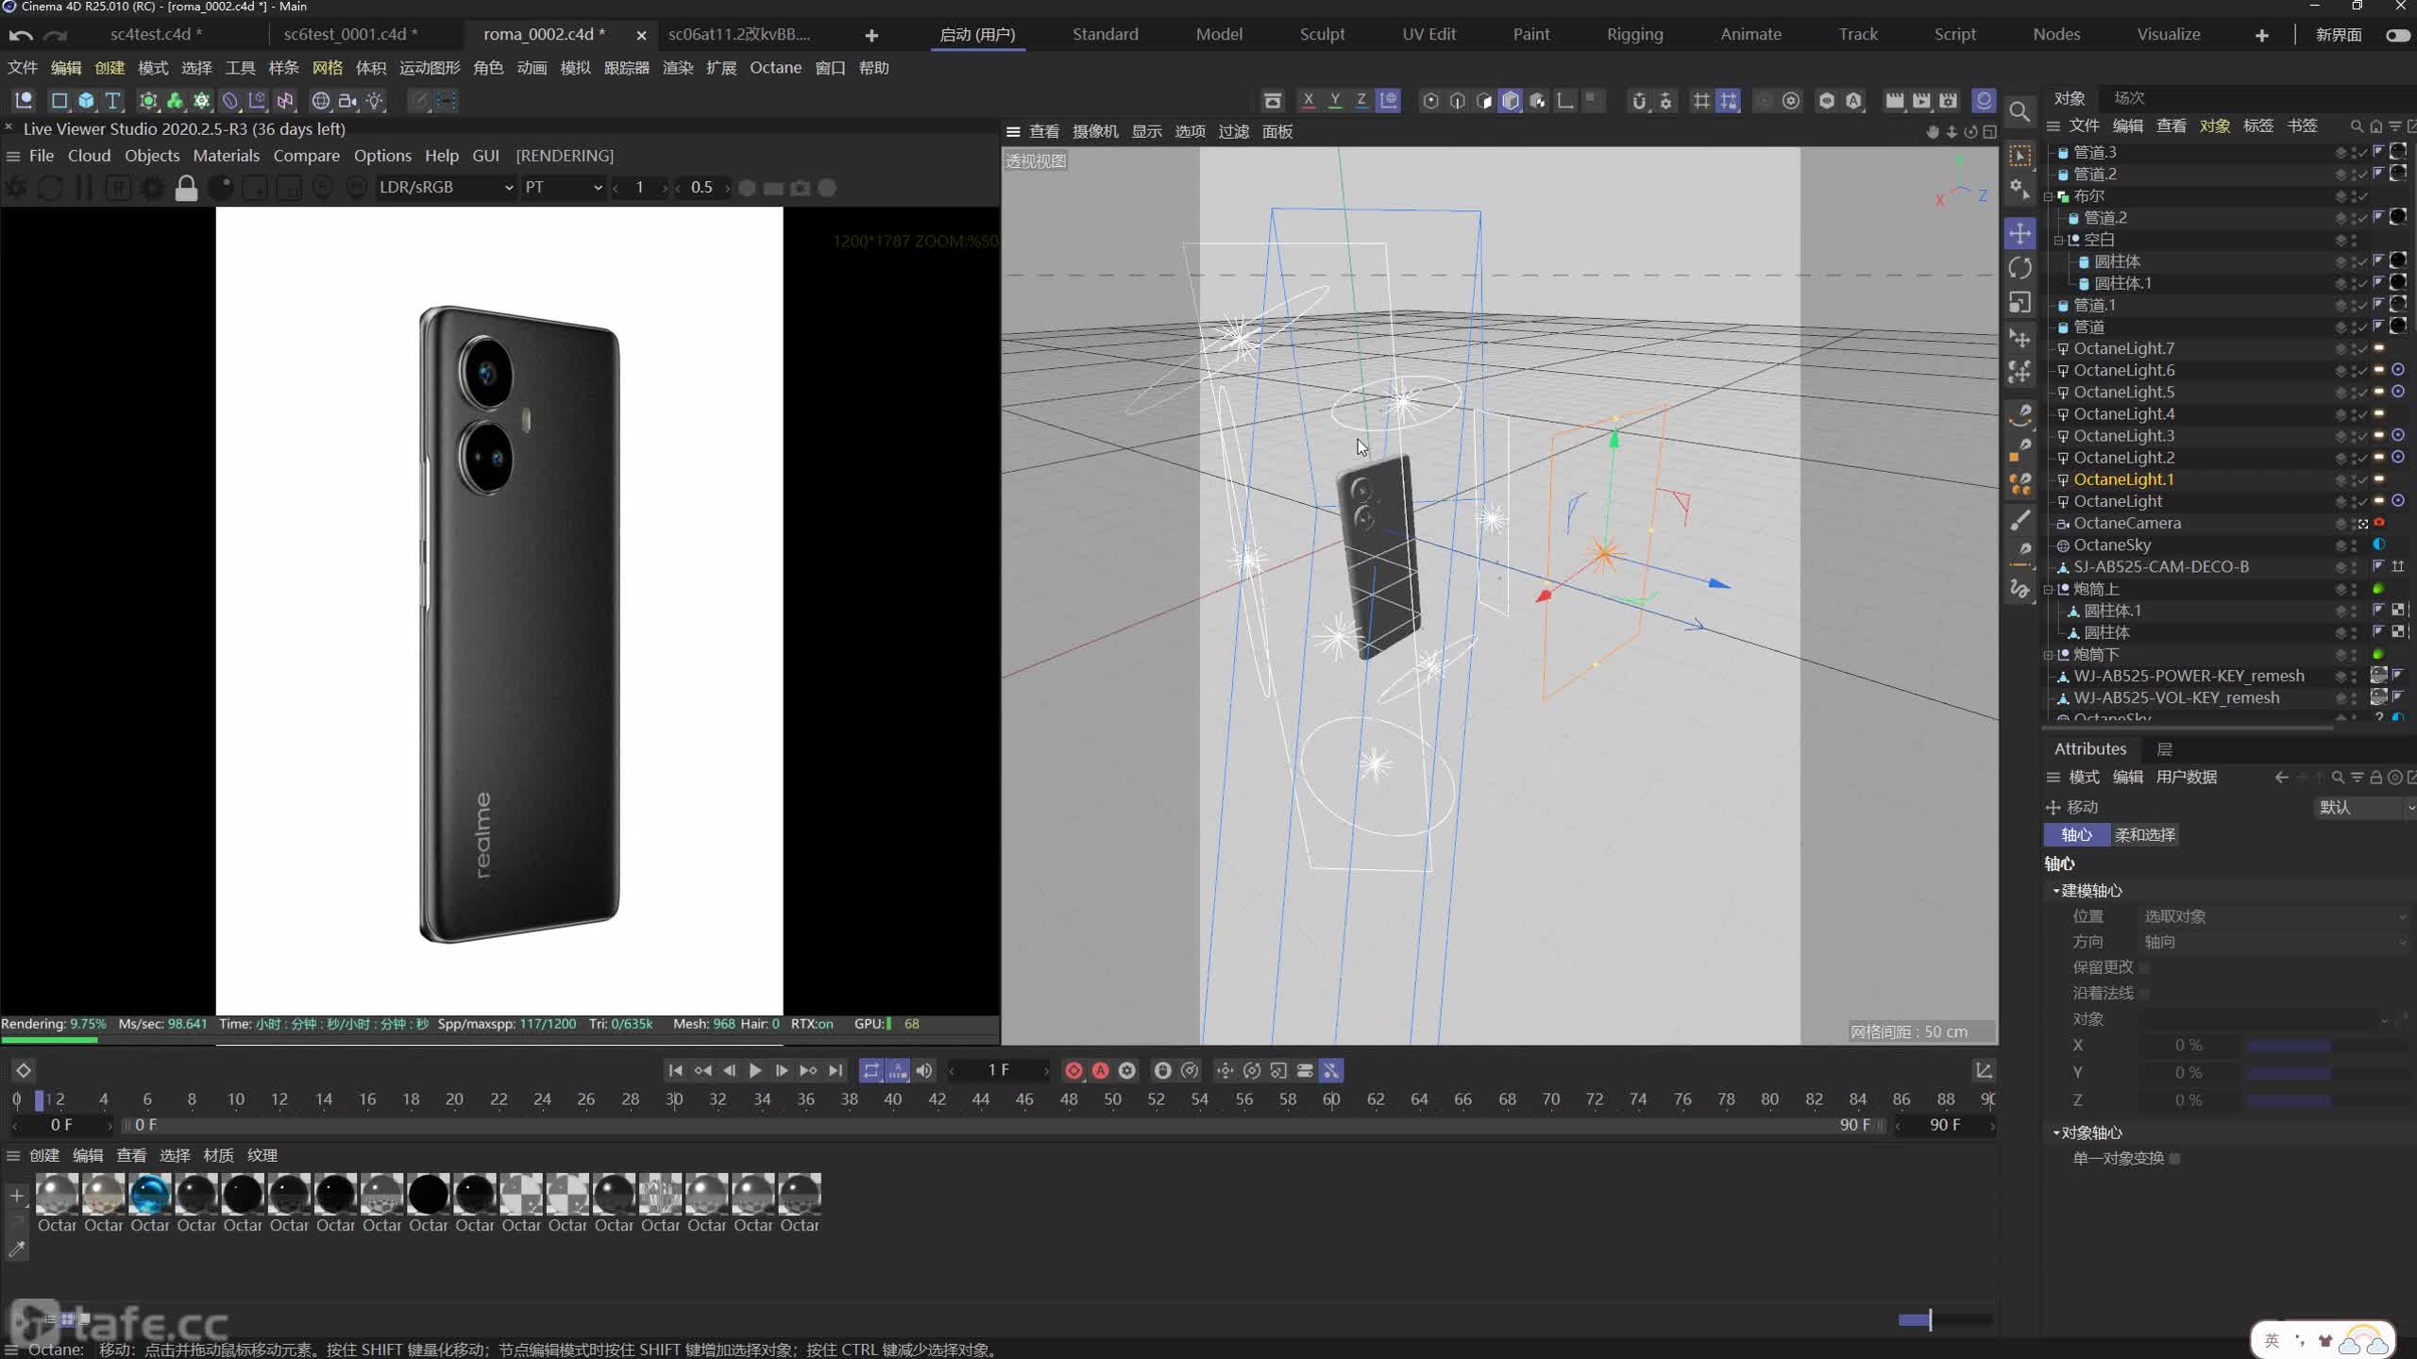Open the 摄像机 viewport menu
Viewport: 2417px width, 1359px height.
pyautogui.click(x=1095, y=131)
